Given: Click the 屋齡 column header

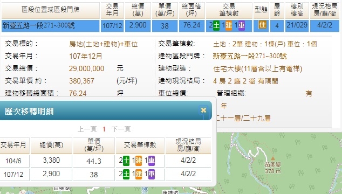Looking at the screenshot, I should [x=277, y=10].
